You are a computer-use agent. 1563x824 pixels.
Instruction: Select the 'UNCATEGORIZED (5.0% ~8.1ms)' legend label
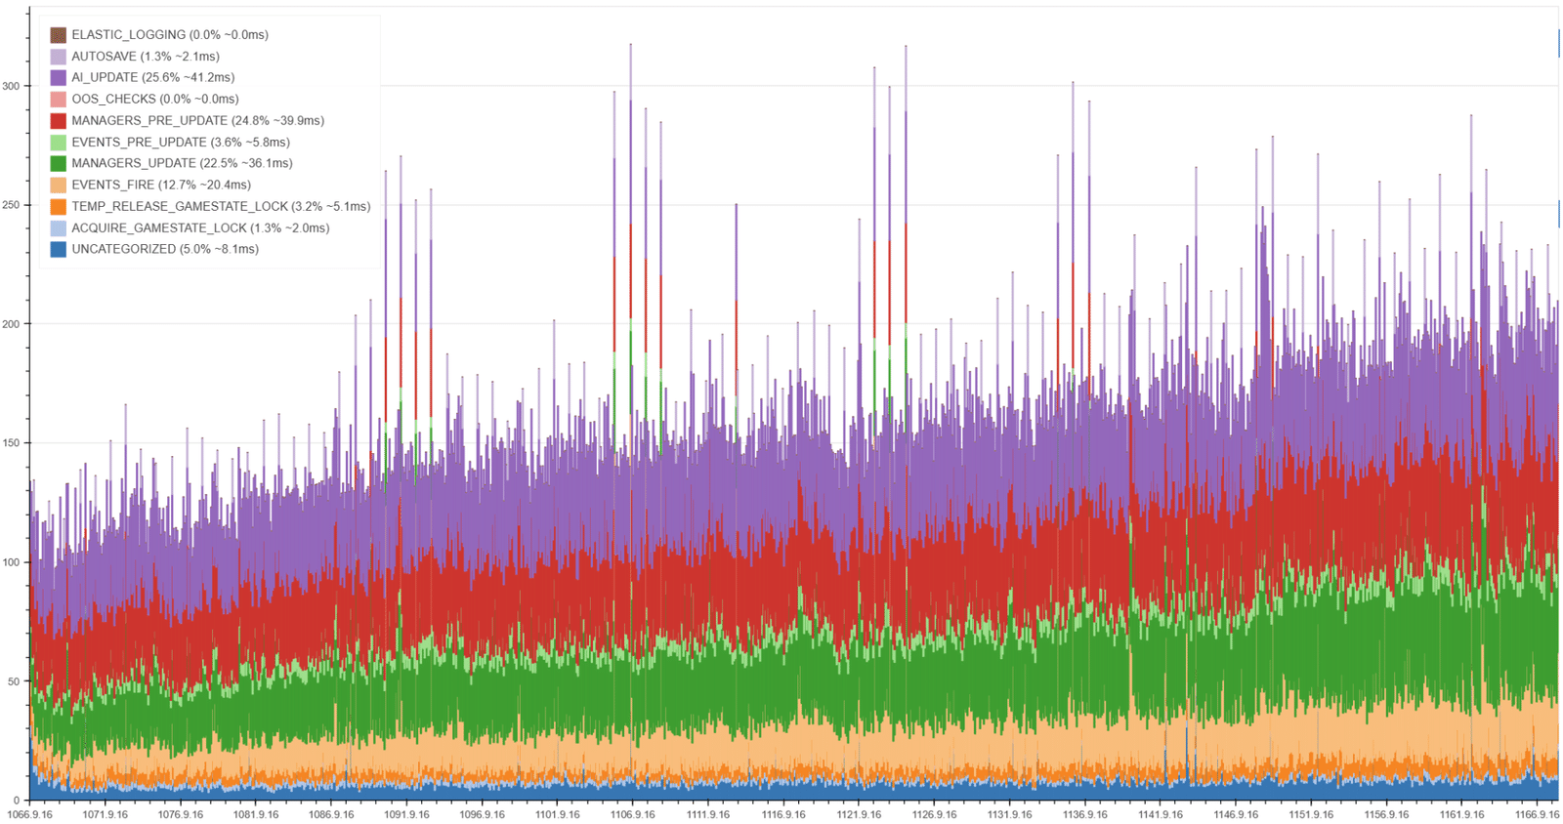[165, 250]
